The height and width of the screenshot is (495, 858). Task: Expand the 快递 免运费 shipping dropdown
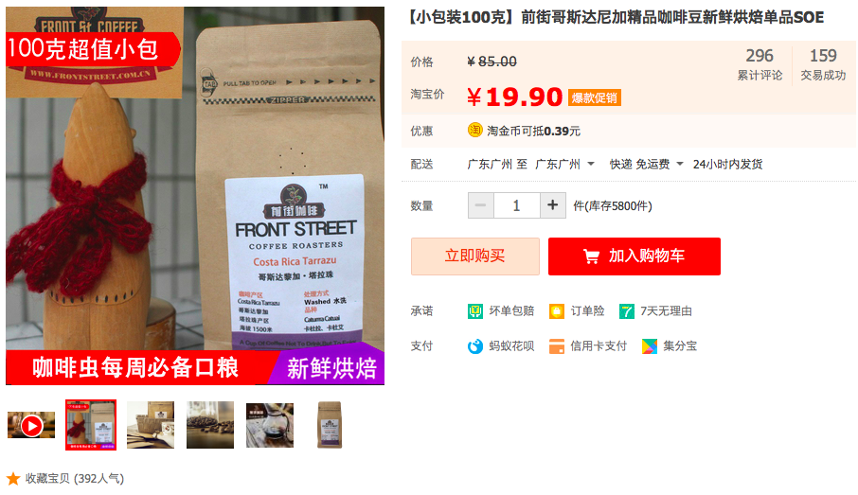coord(647,164)
